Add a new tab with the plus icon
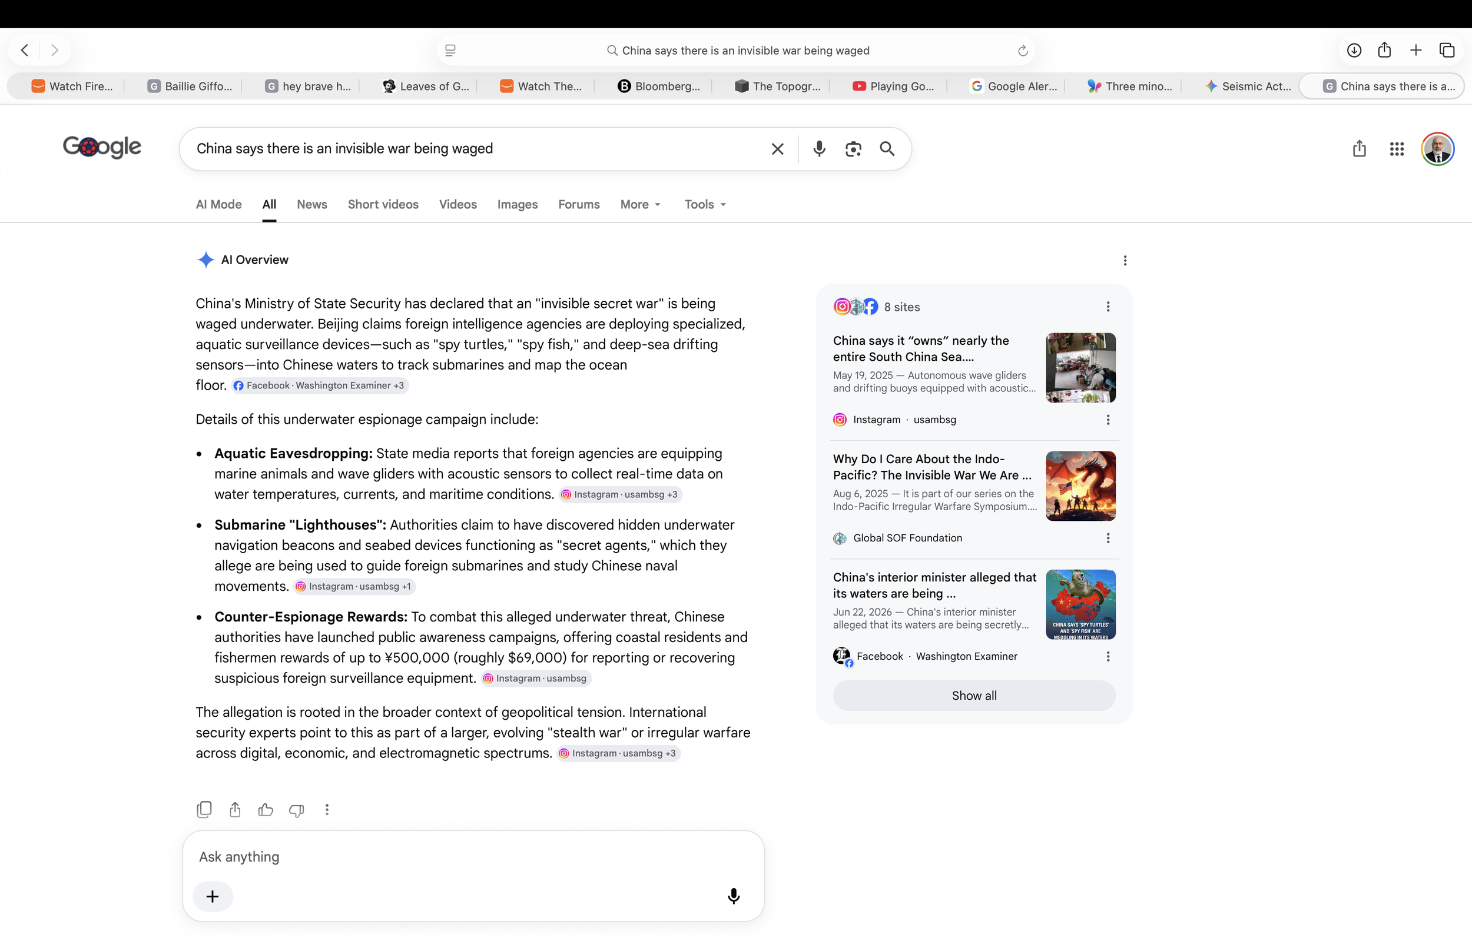The height and width of the screenshot is (951, 1472). pyautogui.click(x=1416, y=50)
